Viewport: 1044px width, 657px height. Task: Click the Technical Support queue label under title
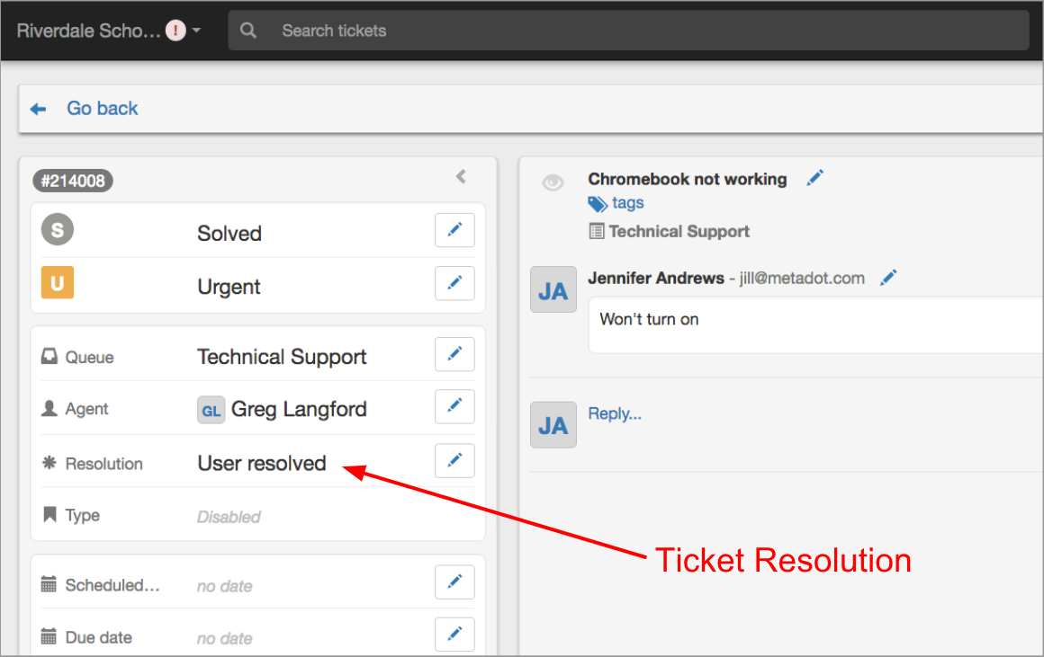click(679, 231)
